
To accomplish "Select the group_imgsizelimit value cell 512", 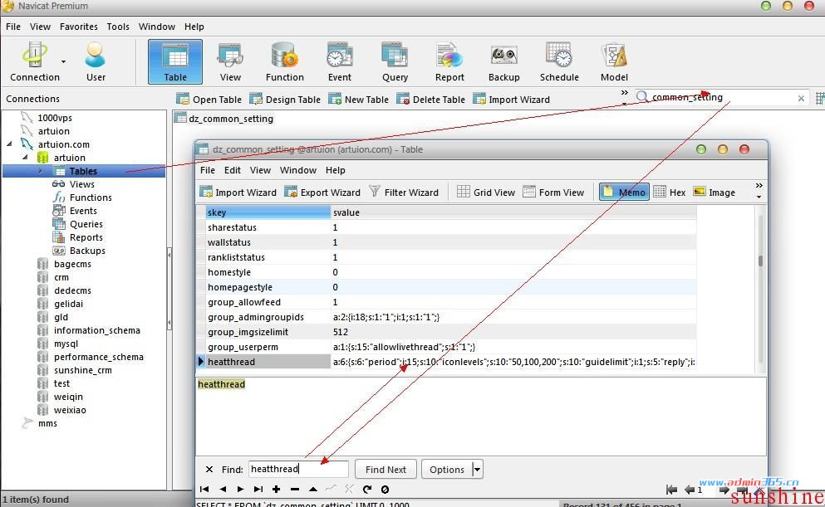I will (513, 332).
